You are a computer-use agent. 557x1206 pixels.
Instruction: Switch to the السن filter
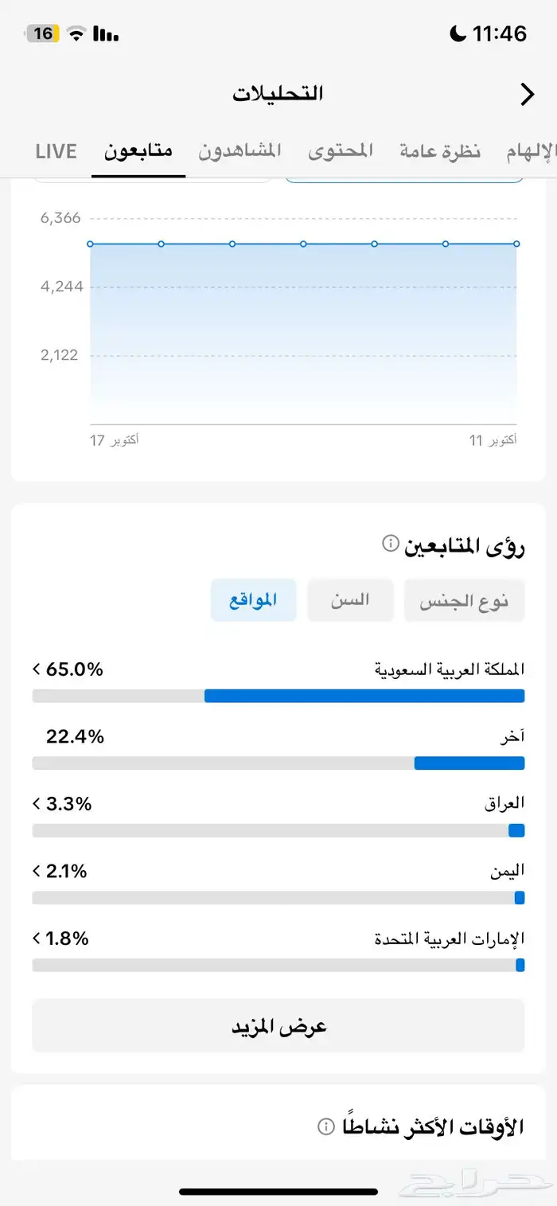click(x=350, y=600)
